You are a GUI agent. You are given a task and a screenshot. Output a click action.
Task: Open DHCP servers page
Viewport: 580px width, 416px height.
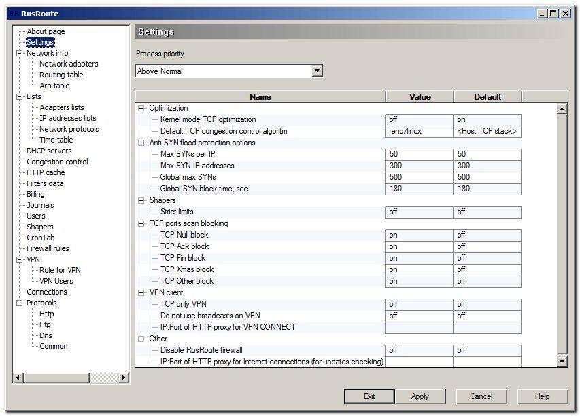[49, 151]
